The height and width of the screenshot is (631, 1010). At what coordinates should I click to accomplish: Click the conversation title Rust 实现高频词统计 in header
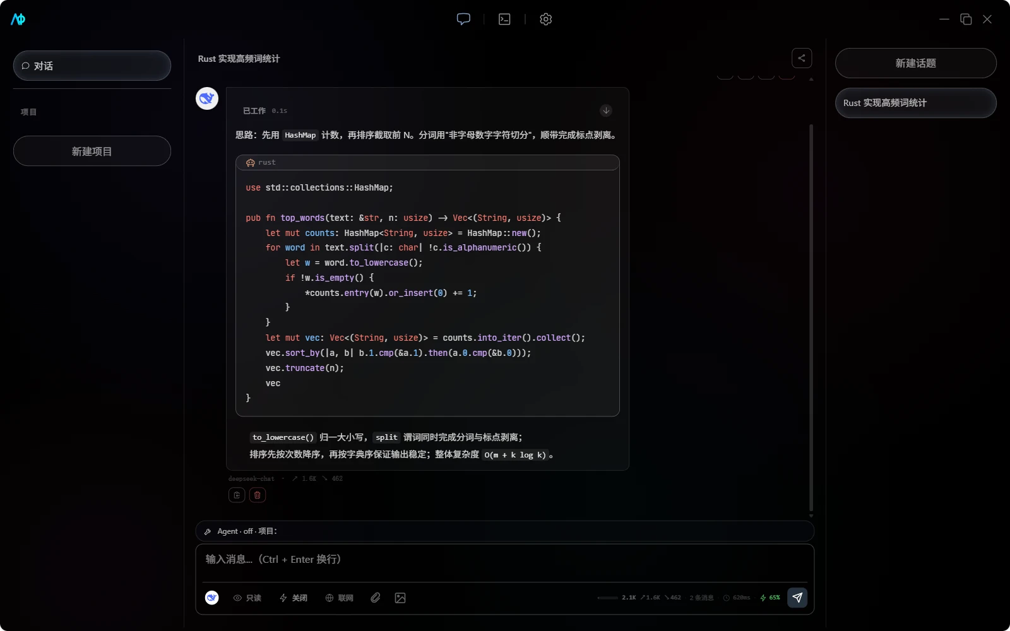click(x=239, y=59)
